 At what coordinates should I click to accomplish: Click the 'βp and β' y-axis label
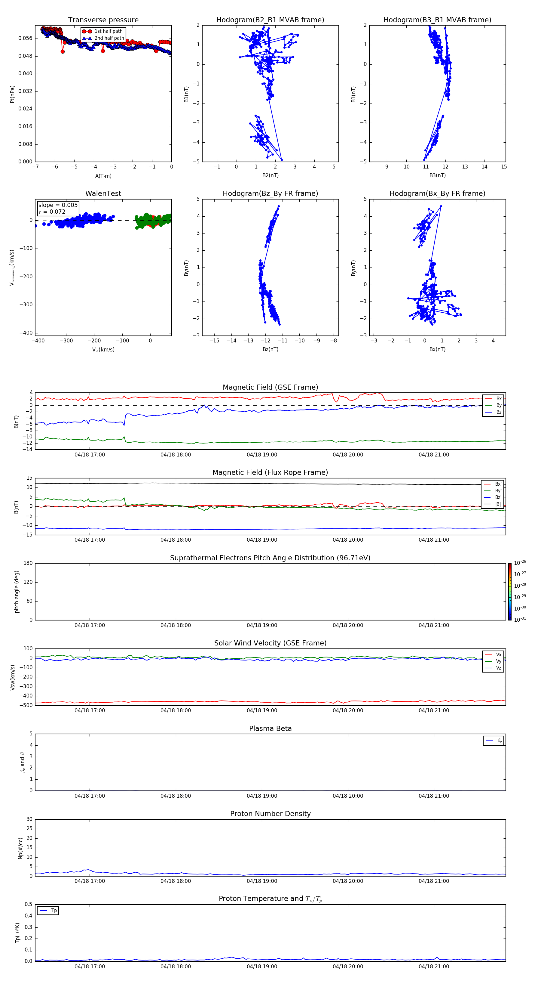[22, 762]
